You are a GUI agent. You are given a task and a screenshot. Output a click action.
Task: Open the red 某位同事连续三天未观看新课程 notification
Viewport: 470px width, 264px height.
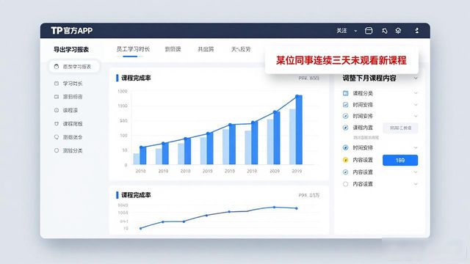click(341, 60)
